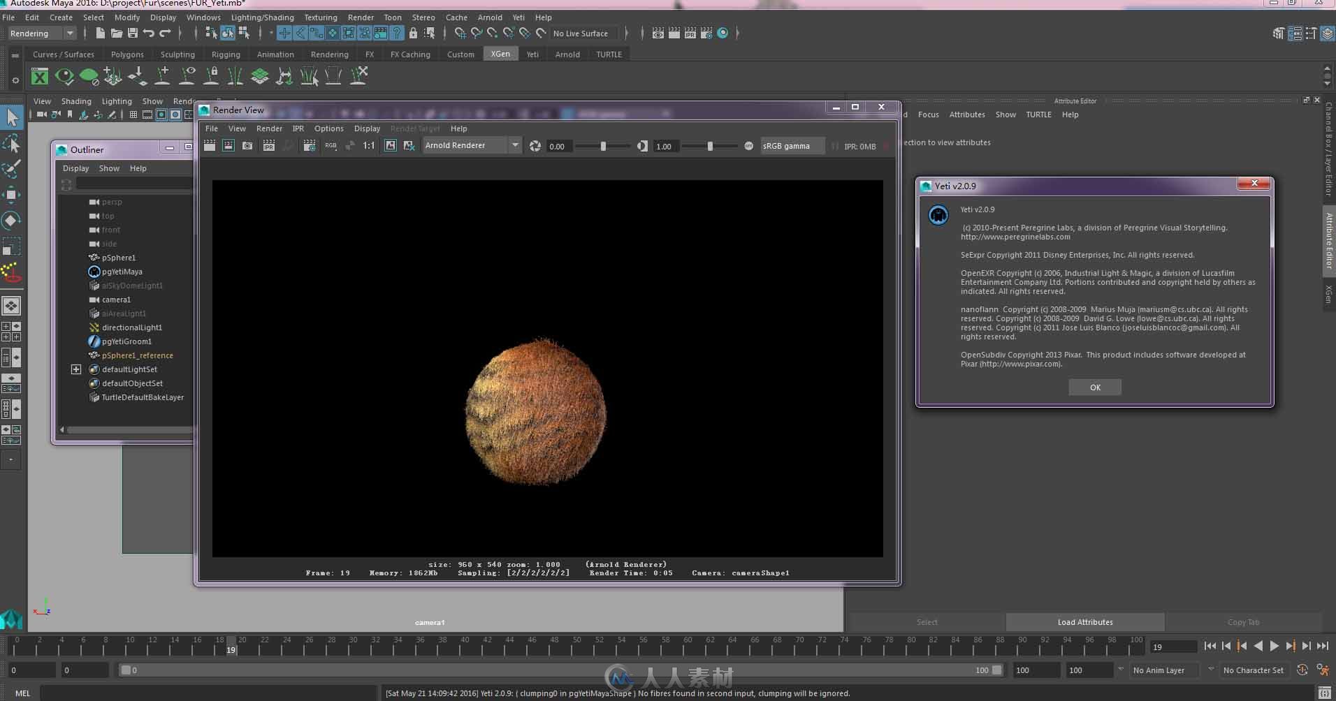Click the new scene icon in status line
Viewport: 1336px width, 701px height.
pos(100,33)
